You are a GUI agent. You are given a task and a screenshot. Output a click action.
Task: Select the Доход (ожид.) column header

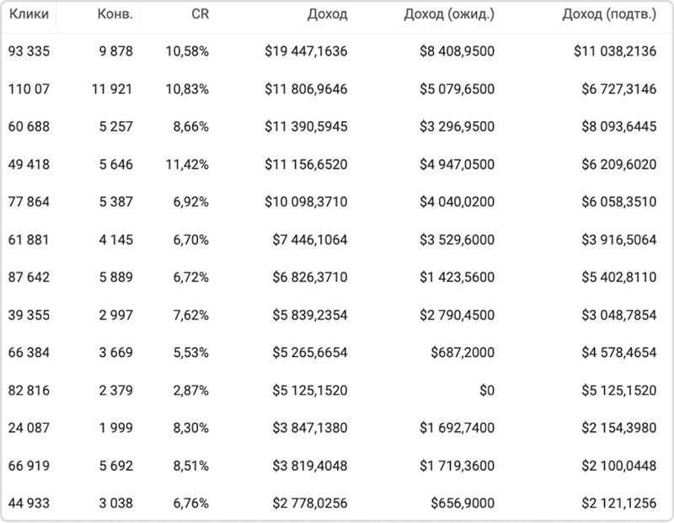(451, 14)
